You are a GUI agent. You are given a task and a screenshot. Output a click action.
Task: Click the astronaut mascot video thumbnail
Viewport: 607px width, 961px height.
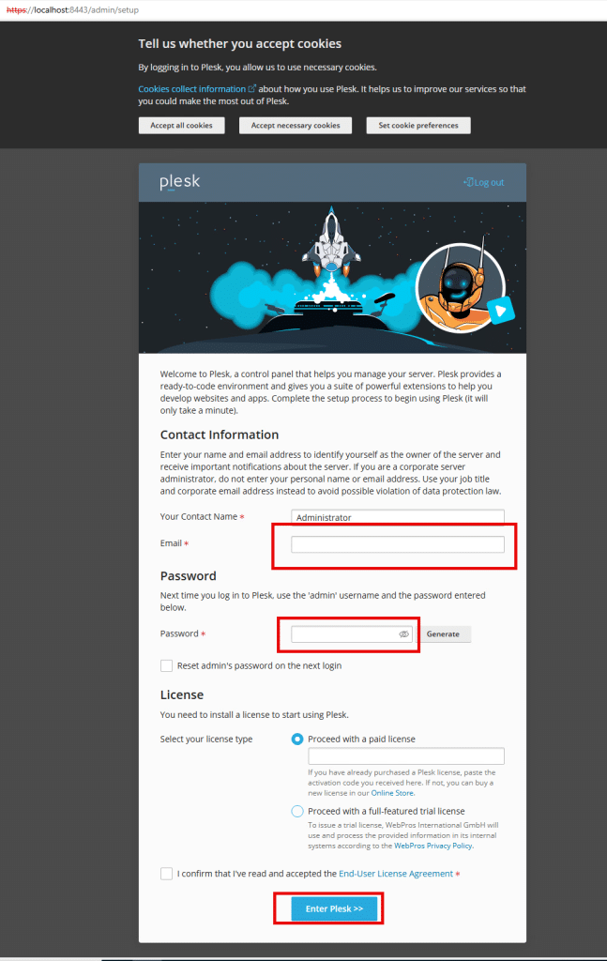(461, 289)
